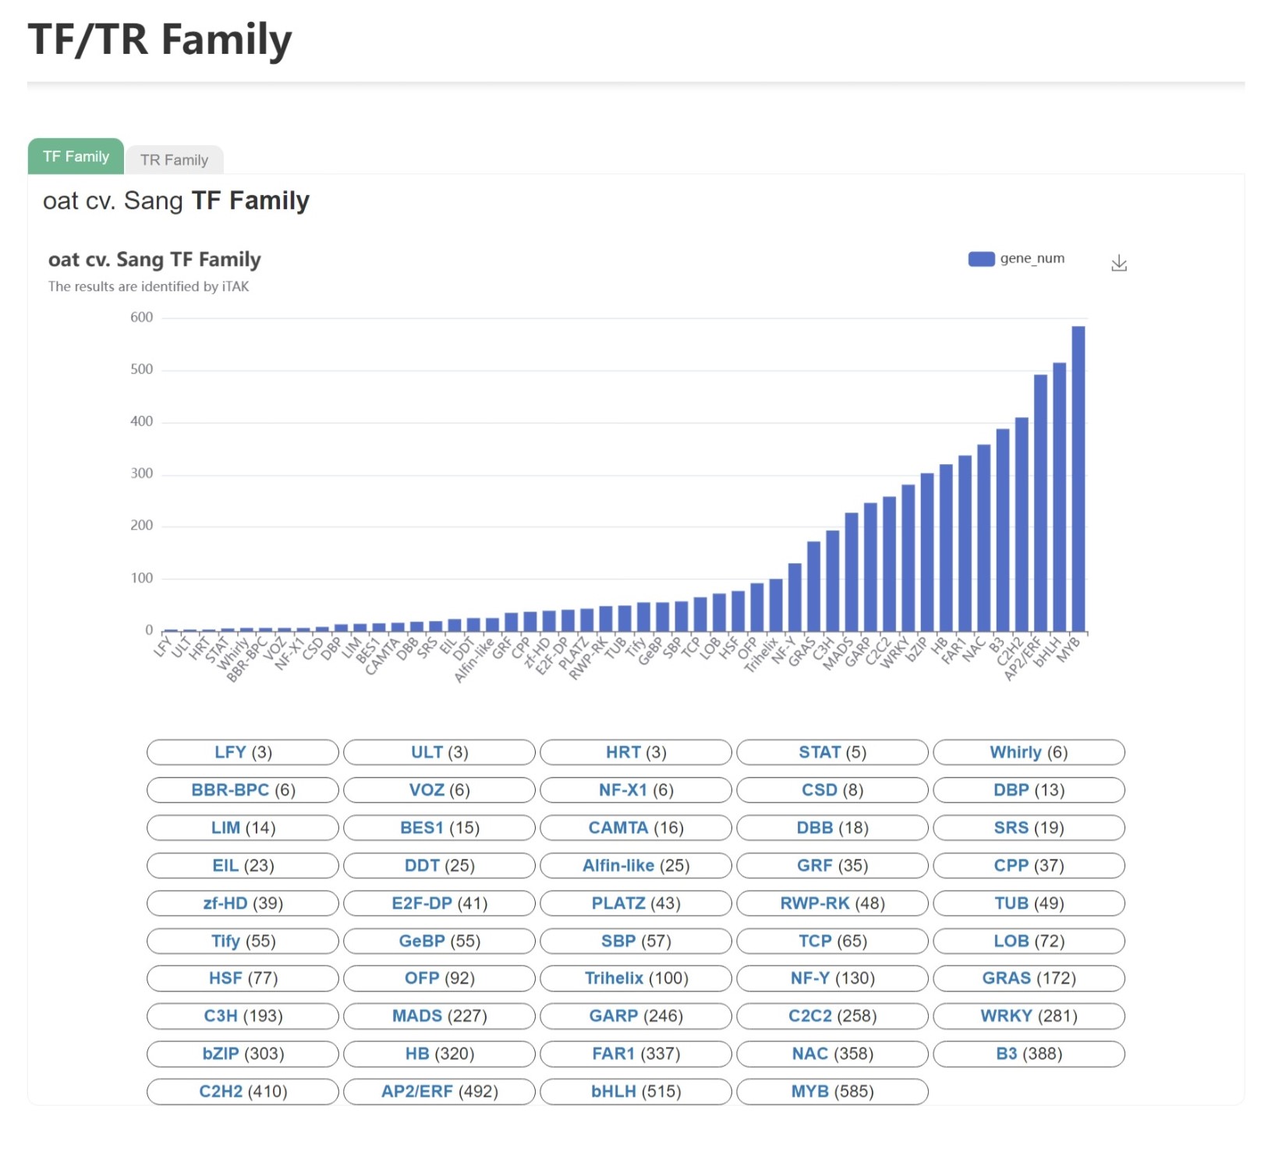Select the WRKY (281) family button
This screenshot has height=1156, width=1268.
coord(1029,1016)
